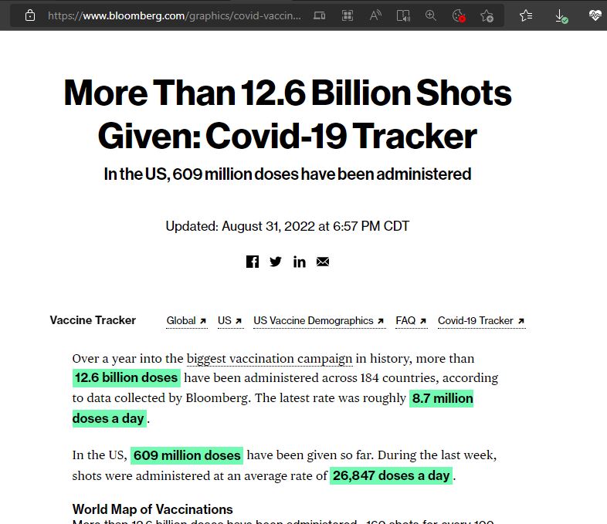This screenshot has width=607, height=524.
Task: Add this page to favorites
Action: click(x=487, y=15)
